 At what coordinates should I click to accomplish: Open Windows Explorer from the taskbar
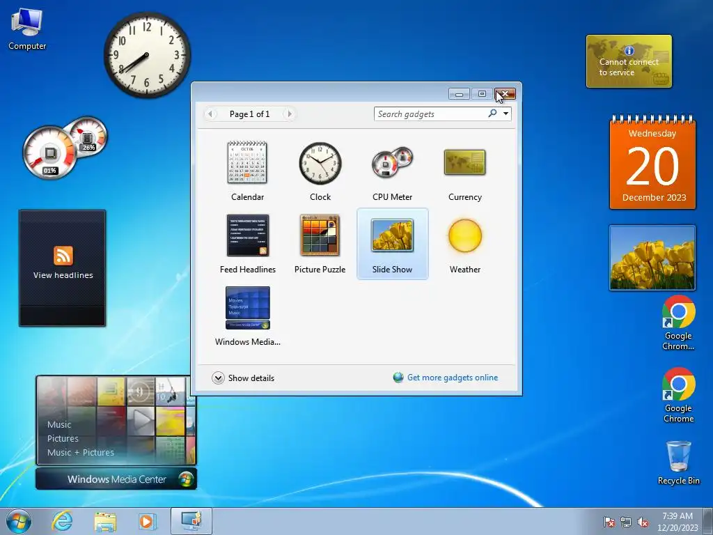point(105,521)
